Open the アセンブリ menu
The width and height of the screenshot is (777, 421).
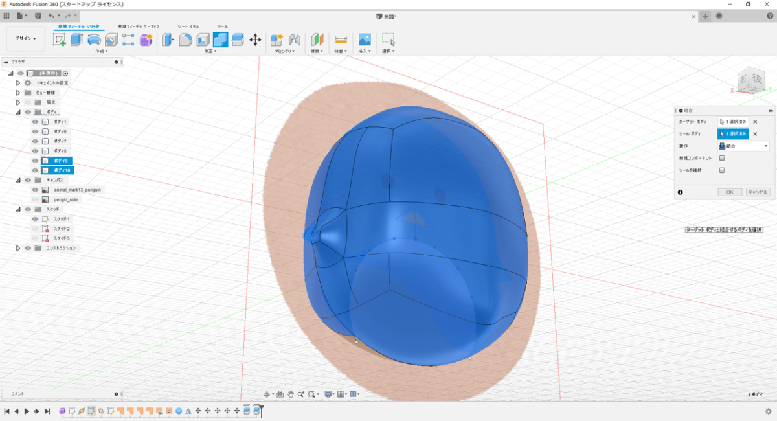[x=284, y=51]
